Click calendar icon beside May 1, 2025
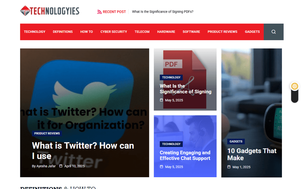Image resolution: width=303 pixels, height=189 pixels. click(229, 167)
